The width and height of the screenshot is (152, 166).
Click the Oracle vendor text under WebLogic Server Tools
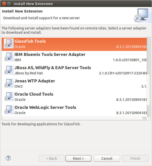pyautogui.click(x=20, y=113)
